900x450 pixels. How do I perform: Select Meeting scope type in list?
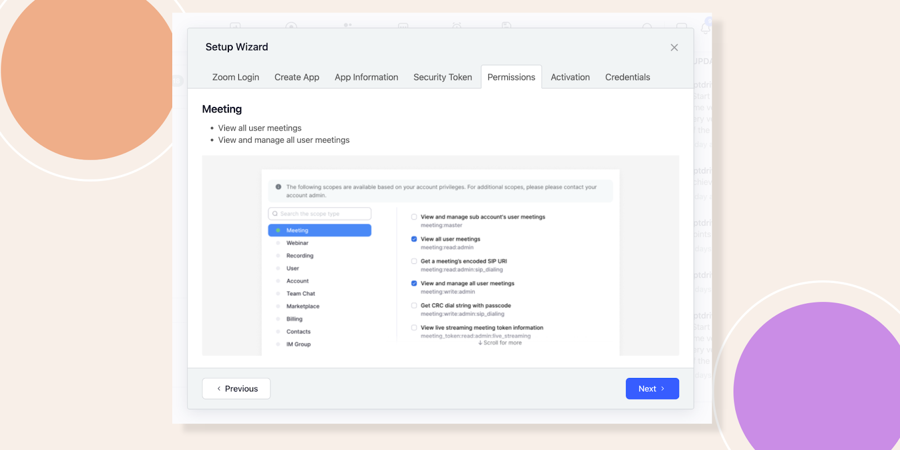click(319, 230)
